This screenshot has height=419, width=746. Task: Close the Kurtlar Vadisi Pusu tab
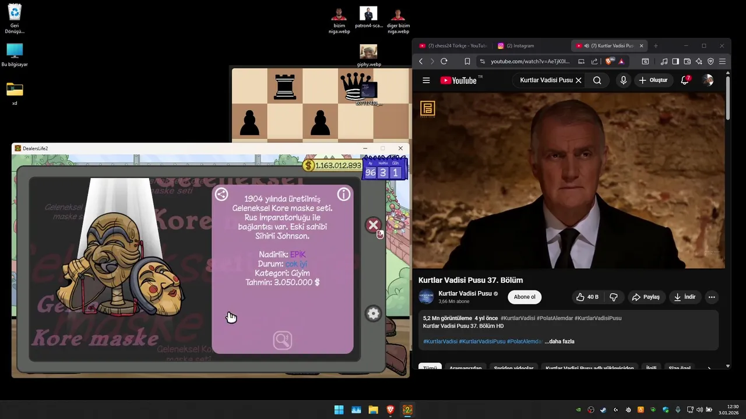point(642,45)
